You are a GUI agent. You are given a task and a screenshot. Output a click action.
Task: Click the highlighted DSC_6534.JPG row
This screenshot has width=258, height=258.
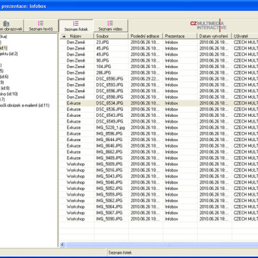click(158, 103)
